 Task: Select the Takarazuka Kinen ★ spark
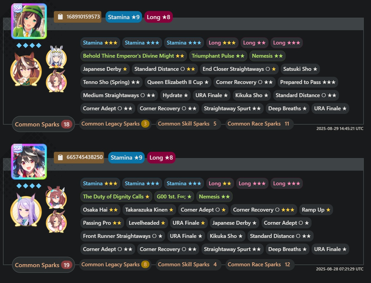[x=149, y=210]
